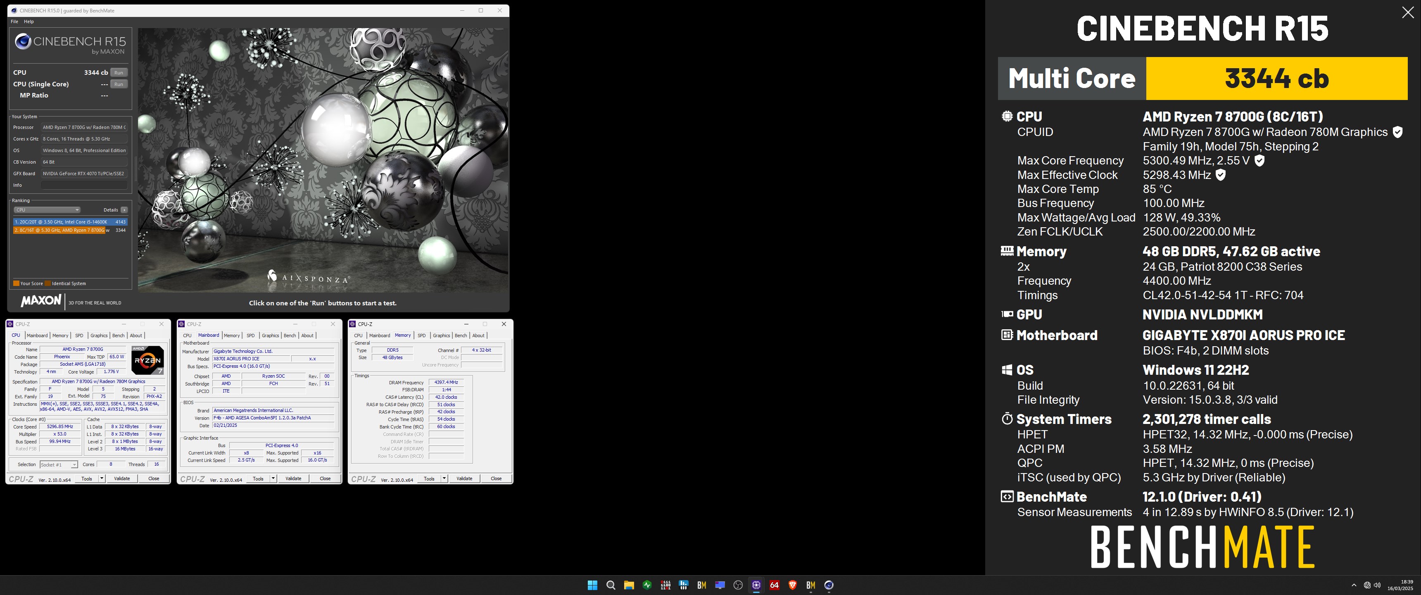Open About tab in CPU-Z window showing memory timings
Viewport: 1421px width, 595px height.
point(478,336)
